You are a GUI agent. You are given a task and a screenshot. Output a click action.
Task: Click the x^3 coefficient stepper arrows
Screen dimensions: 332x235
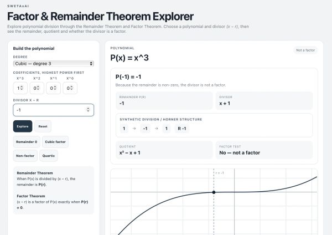tap(22, 88)
